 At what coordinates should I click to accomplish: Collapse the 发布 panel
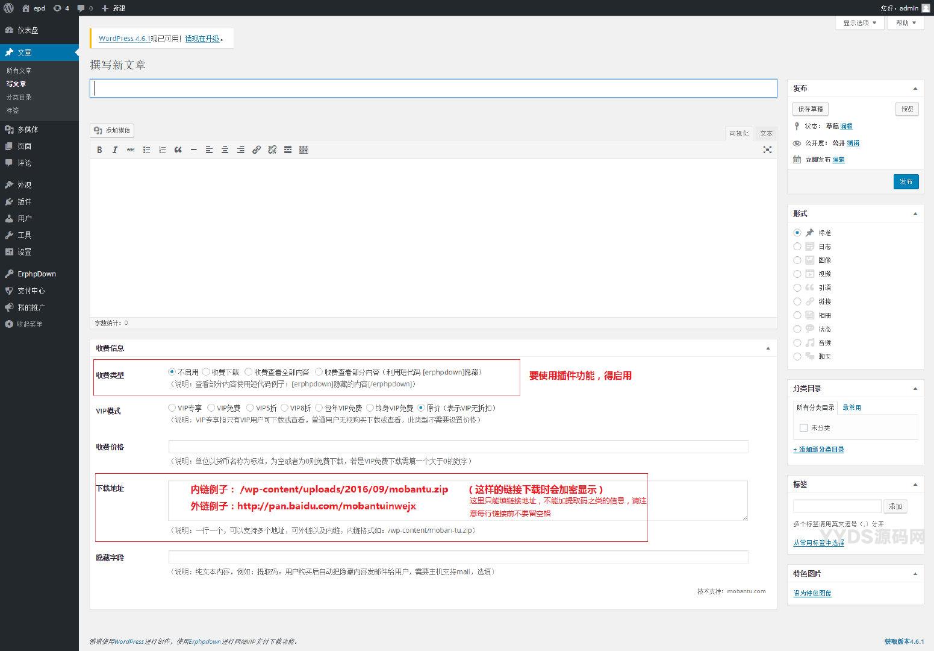point(915,89)
